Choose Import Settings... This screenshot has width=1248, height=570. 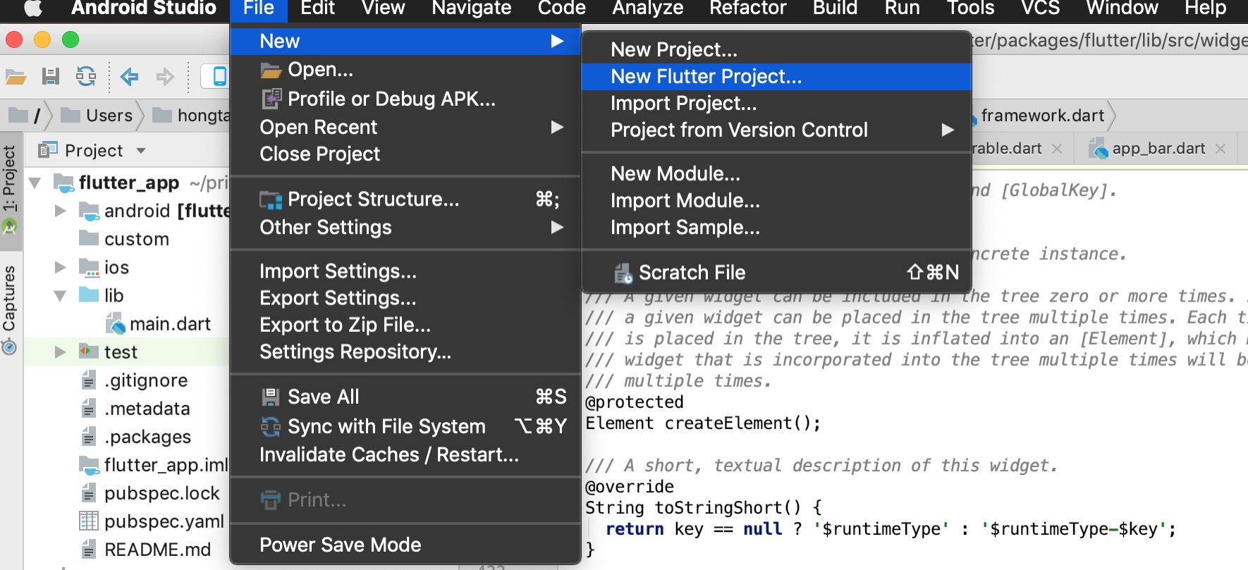point(405,271)
